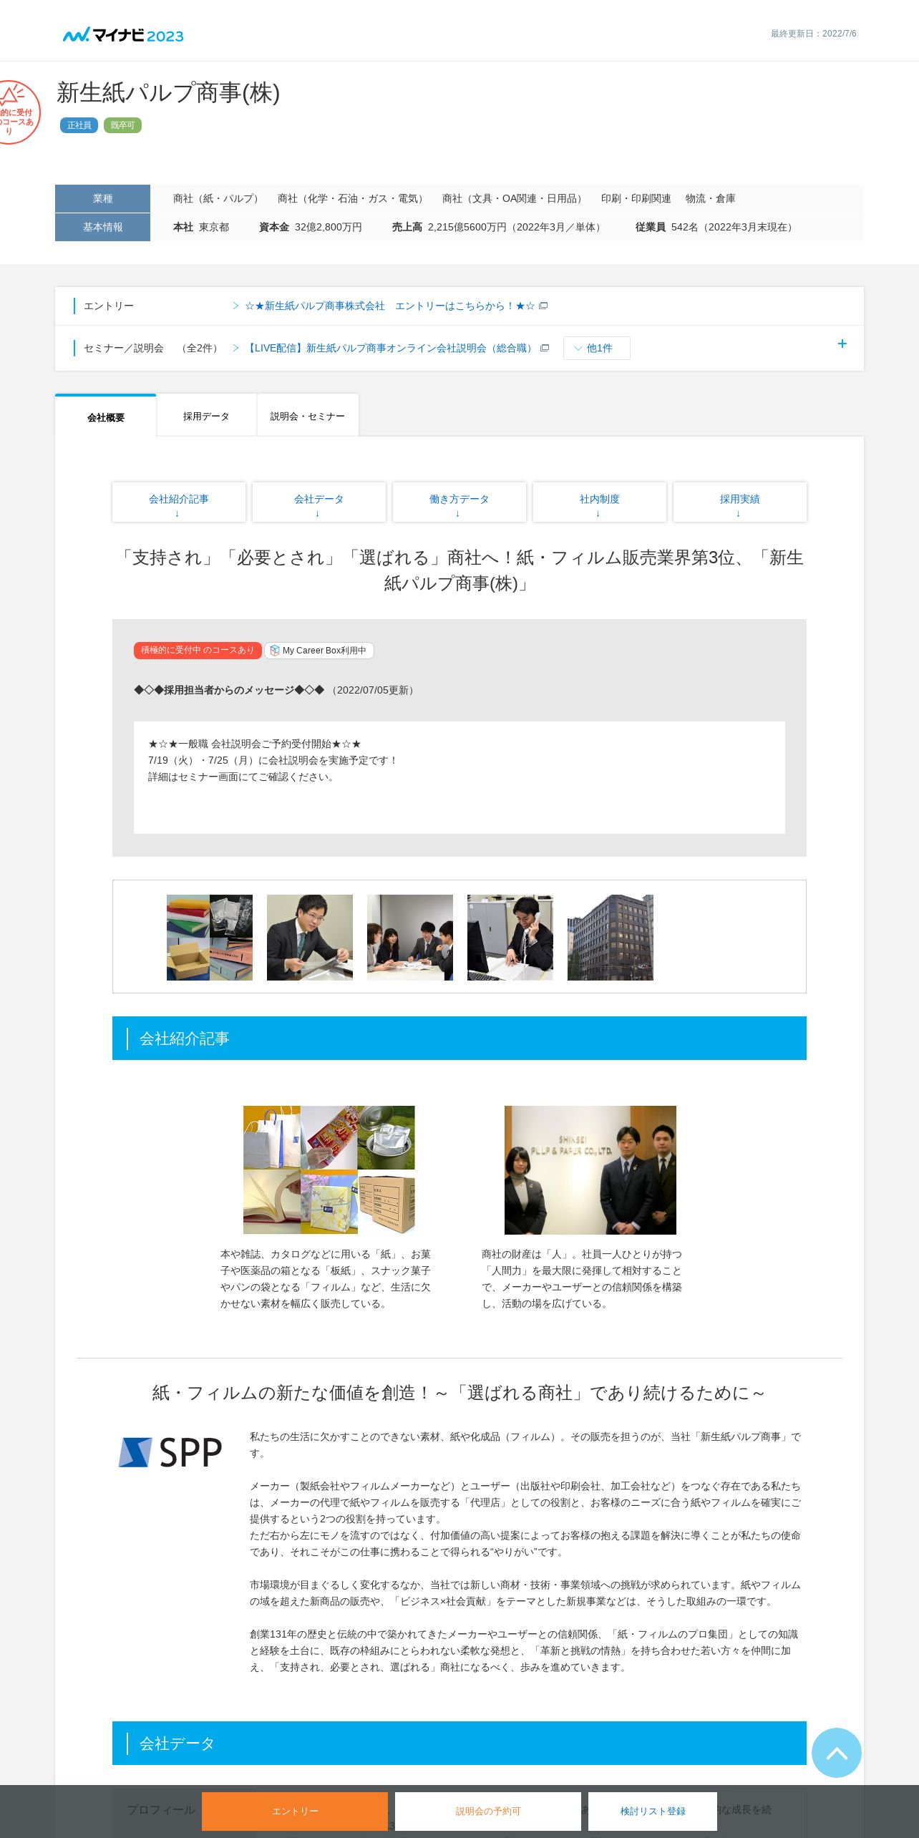Viewport: 919px width, 1838px height.
Task: Click 最終更新日：2022/7/6 text
Action: pyautogui.click(x=813, y=34)
